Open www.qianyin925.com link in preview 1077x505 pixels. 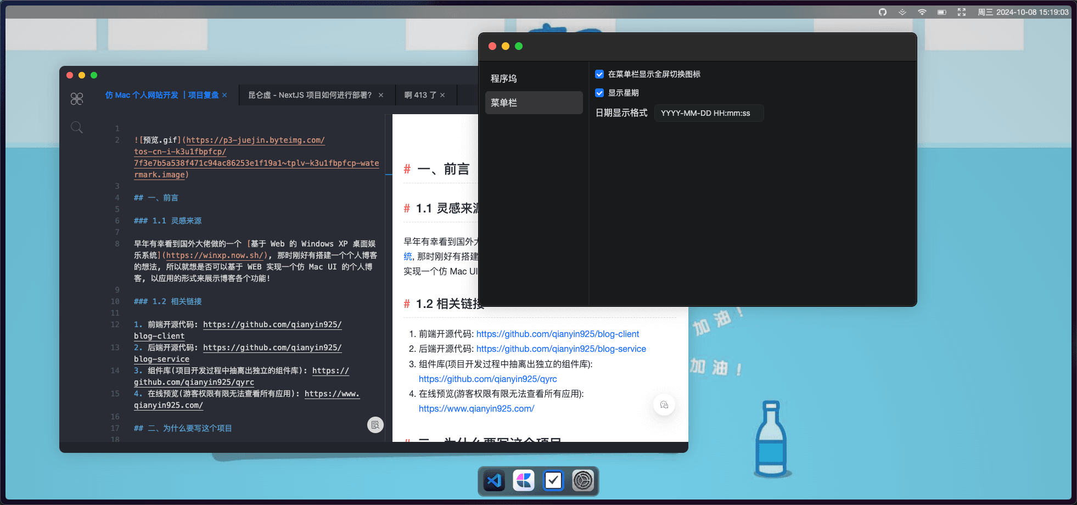(476, 408)
